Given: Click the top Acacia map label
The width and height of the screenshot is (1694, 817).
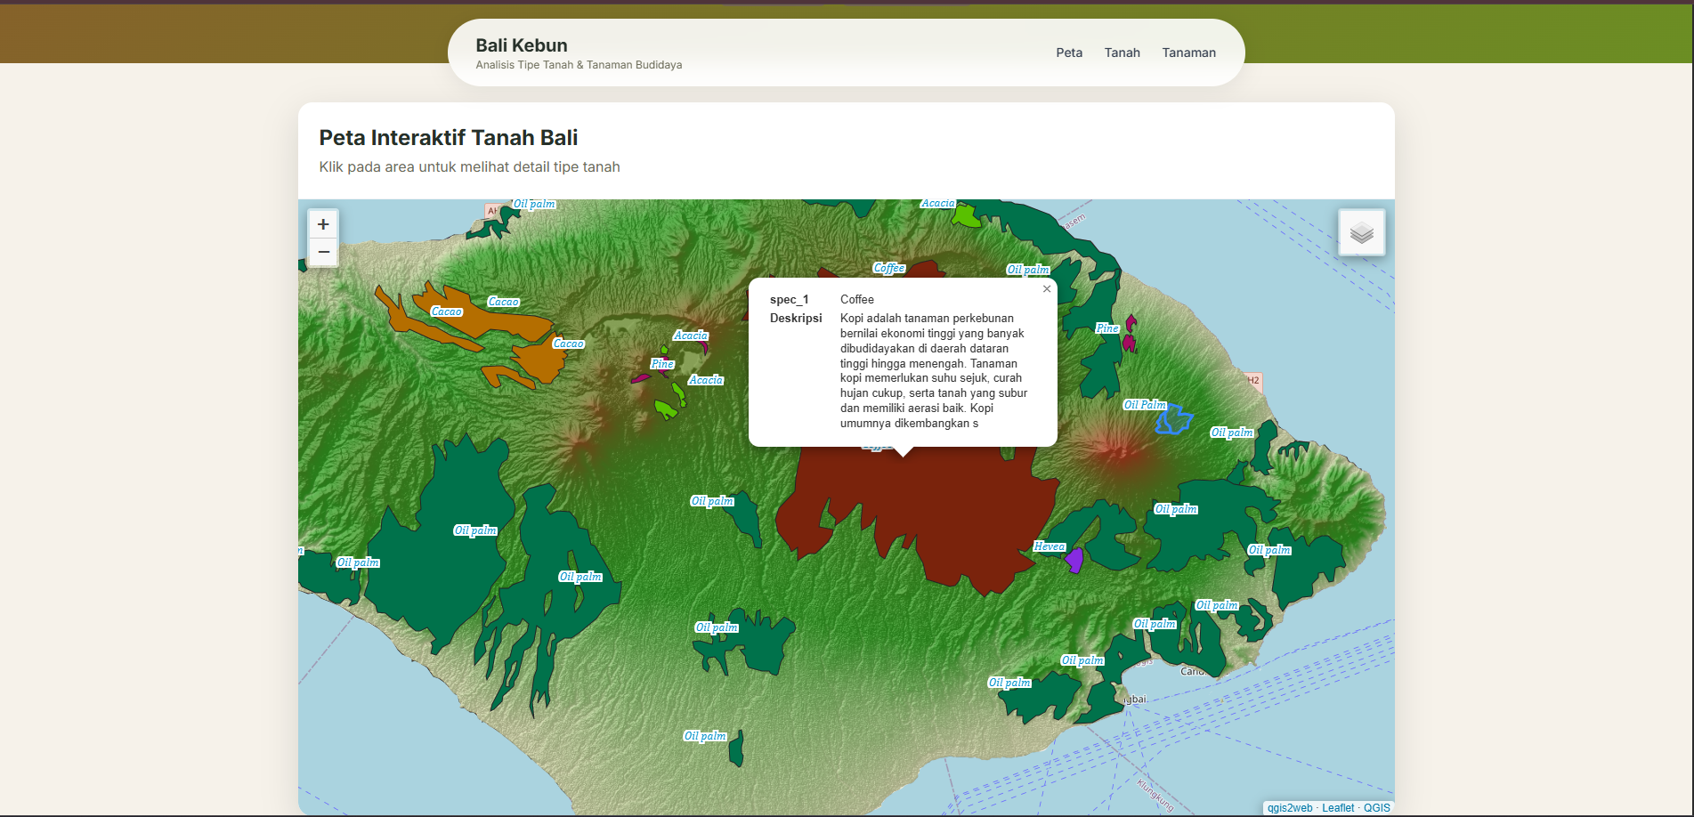Looking at the screenshot, I should pos(937,204).
